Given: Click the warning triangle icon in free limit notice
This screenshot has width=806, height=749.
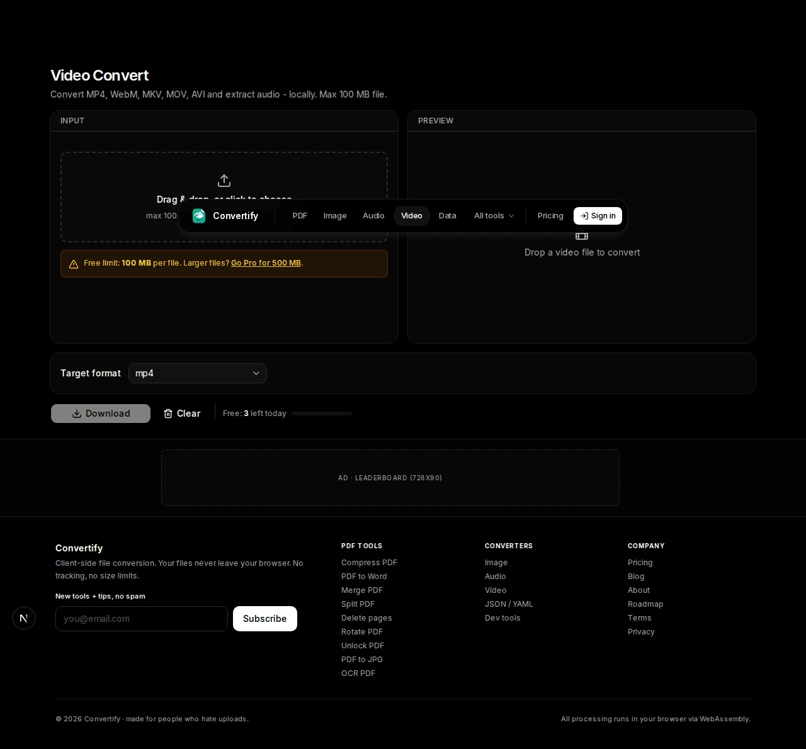Looking at the screenshot, I should click(74, 264).
